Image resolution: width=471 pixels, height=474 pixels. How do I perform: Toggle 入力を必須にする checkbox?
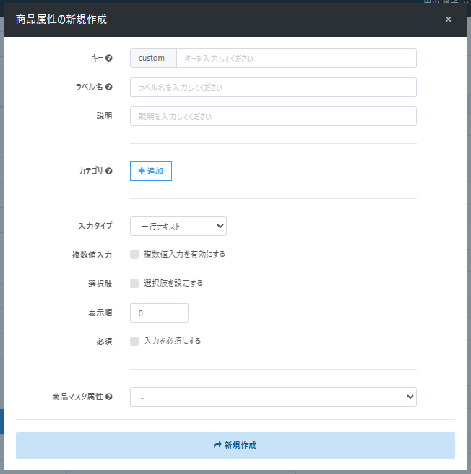pos(134,342)
